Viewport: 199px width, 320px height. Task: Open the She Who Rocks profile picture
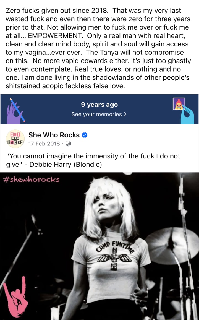coord(15,139)
